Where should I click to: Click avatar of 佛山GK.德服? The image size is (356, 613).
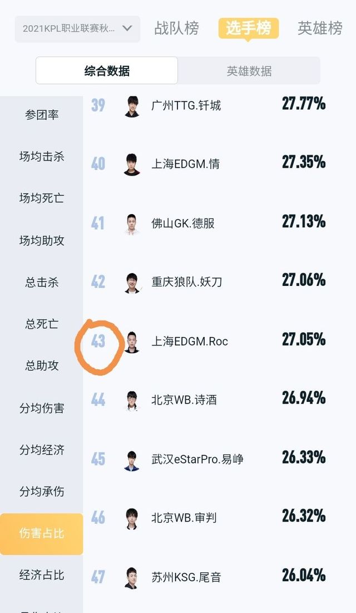click(x=132, y=223)
